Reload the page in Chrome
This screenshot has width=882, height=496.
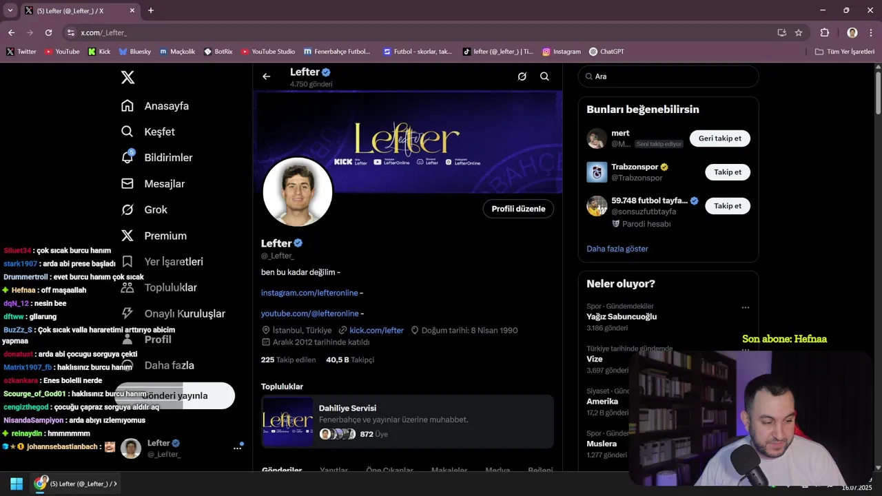pyautogui.click(x=48, y=32)
